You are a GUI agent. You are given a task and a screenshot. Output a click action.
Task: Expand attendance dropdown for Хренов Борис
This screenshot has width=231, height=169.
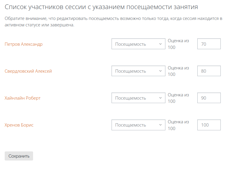138,125
